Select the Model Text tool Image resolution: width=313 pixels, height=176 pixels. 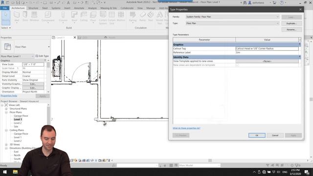[159, 18]
